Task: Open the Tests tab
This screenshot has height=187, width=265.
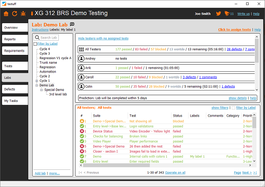Action: click(x=15, y=66)
